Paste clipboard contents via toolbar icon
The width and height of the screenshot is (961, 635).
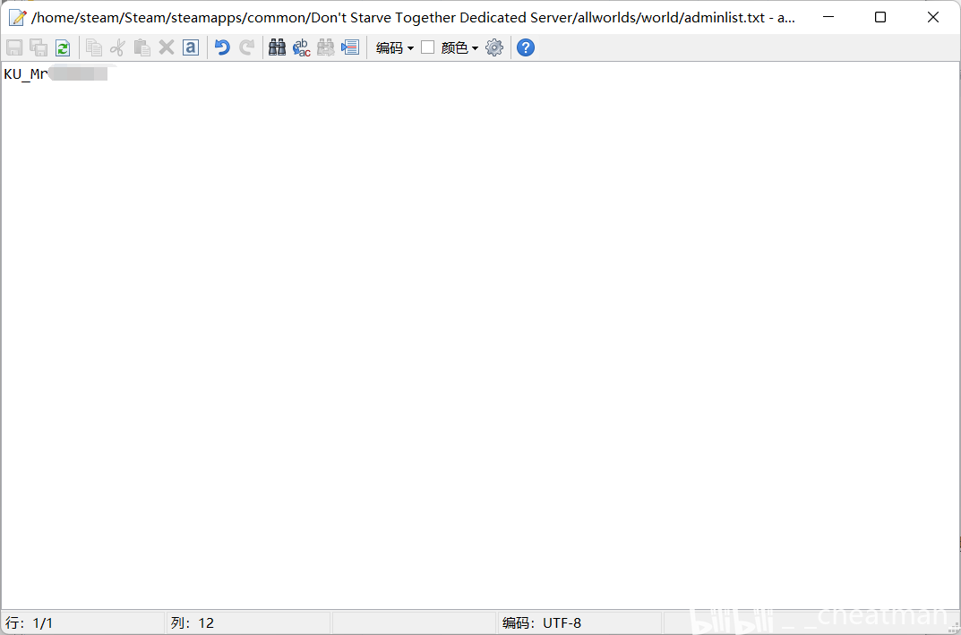click(x=142, y=47)
